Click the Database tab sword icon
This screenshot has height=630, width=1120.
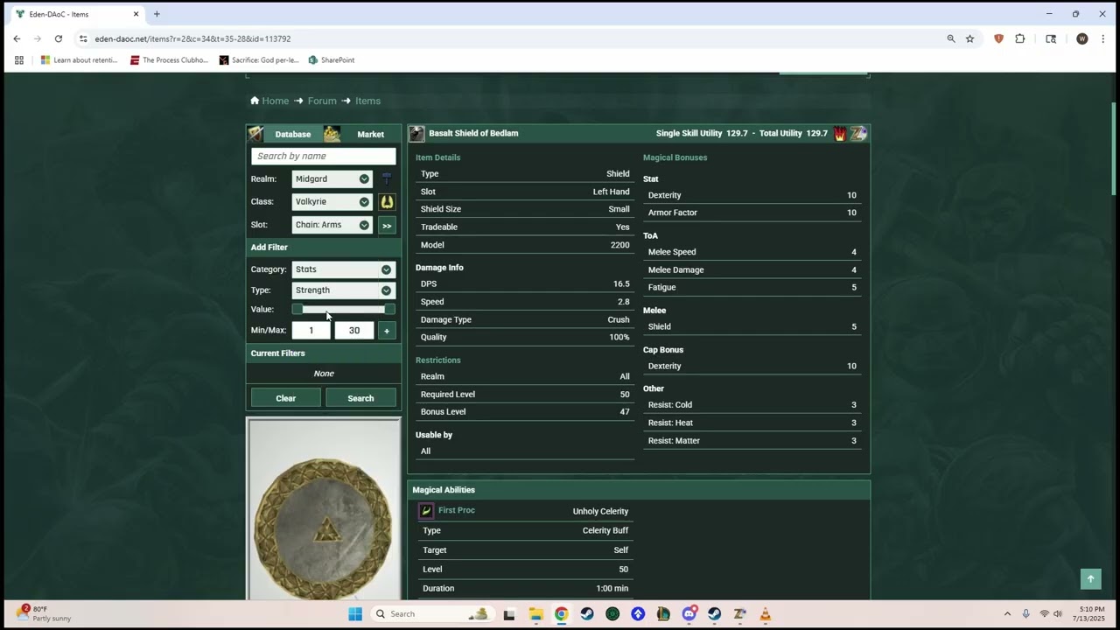255,134
